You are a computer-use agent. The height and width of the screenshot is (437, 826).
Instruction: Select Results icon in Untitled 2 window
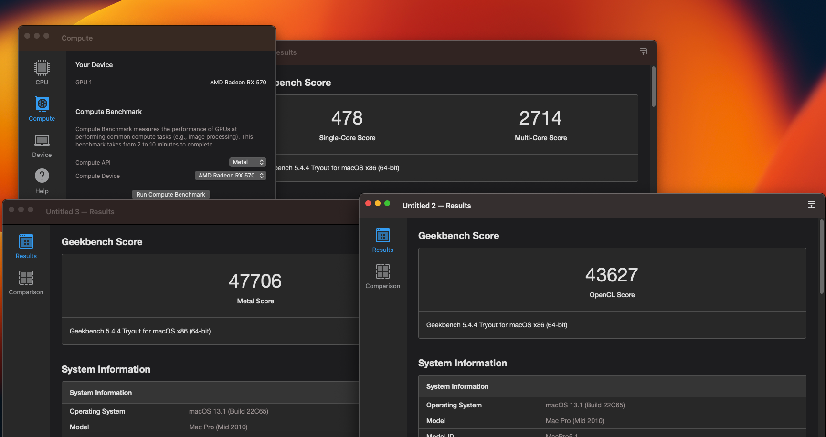click(x=383, y=240)
